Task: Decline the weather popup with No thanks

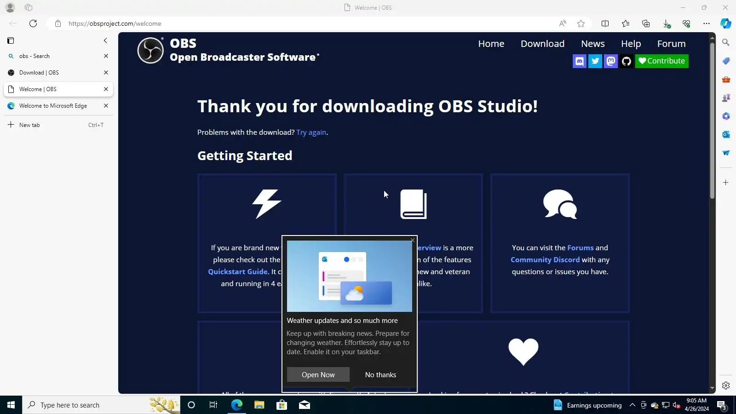Action: 380,375
